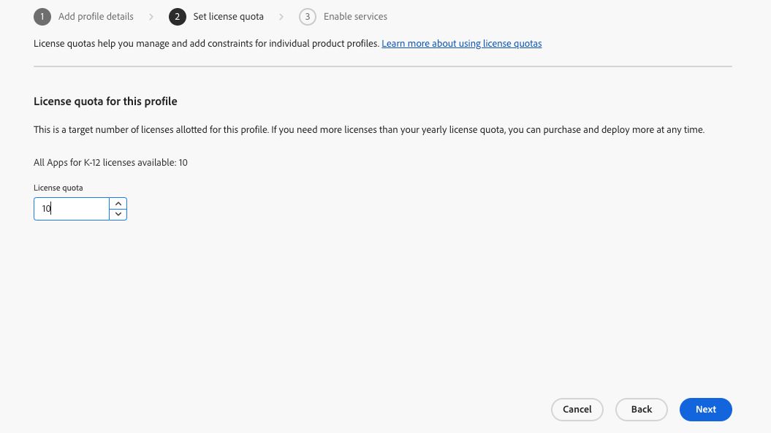The width and height of the screenshot is (771, 433).
Task: Click chevron between steps 1 and 2
Action: tap(151, 17)
